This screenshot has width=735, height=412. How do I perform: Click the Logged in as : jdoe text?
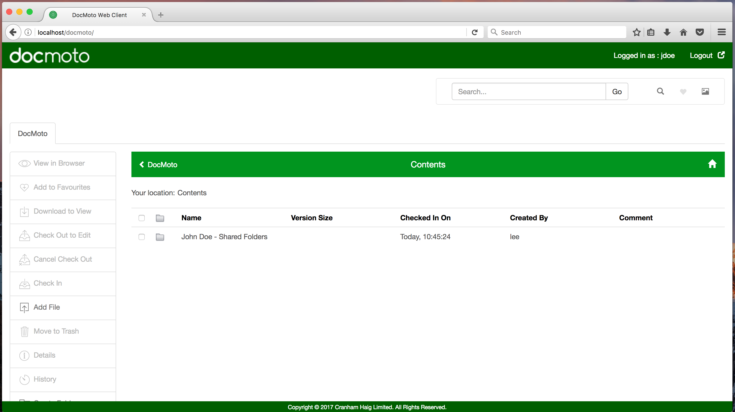pos(644,55)
